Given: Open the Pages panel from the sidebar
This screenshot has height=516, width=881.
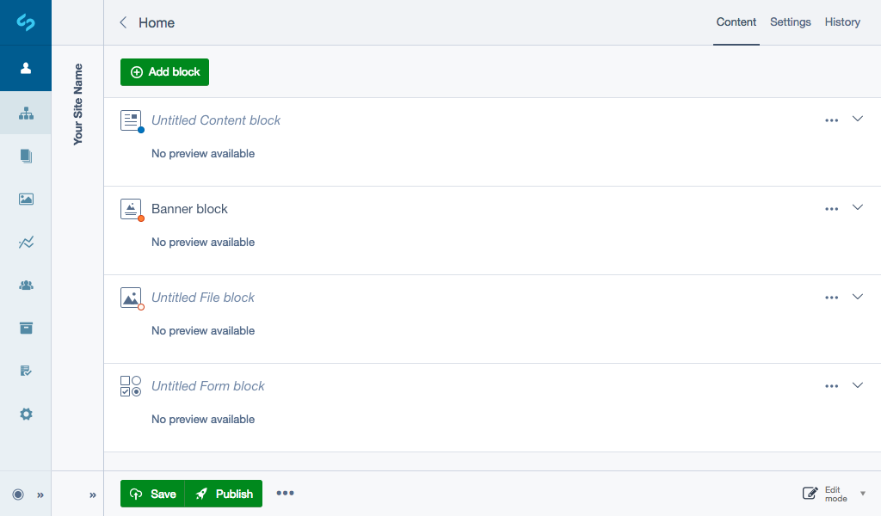Looking at the screenshot, I should [26, 156].
